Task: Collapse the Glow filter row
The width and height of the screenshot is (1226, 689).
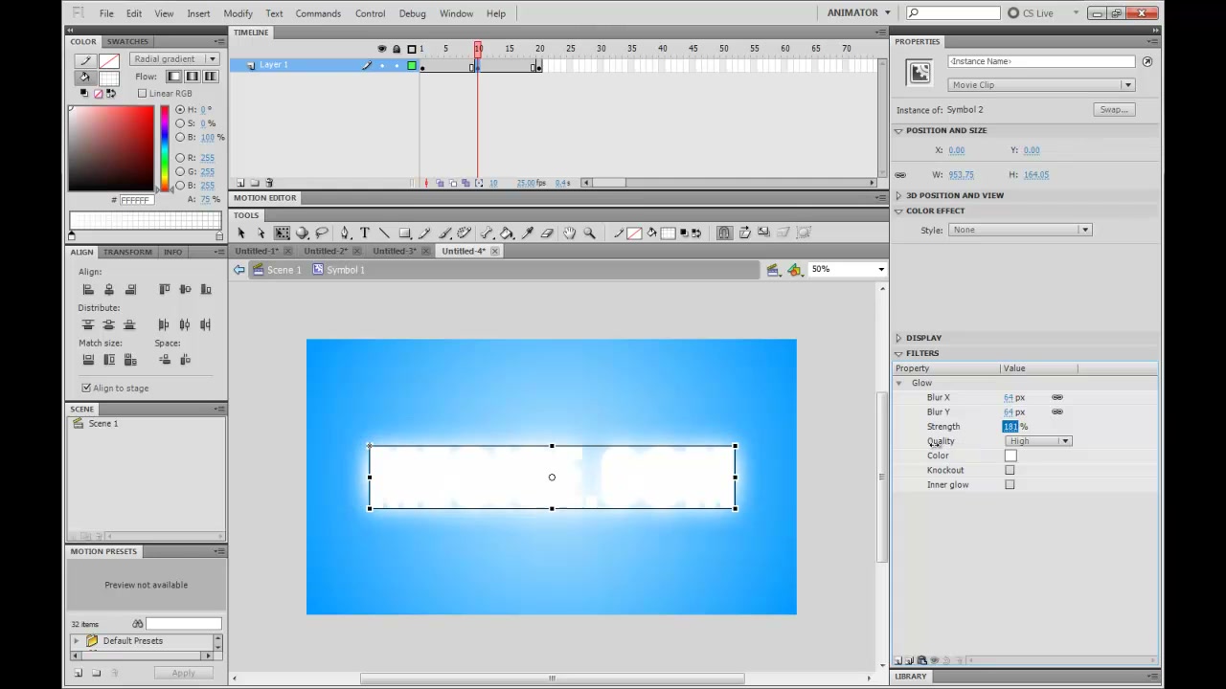Action: coord(898,383)
